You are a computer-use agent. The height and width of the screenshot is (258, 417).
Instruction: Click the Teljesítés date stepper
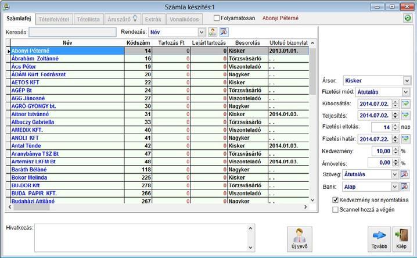396,116
